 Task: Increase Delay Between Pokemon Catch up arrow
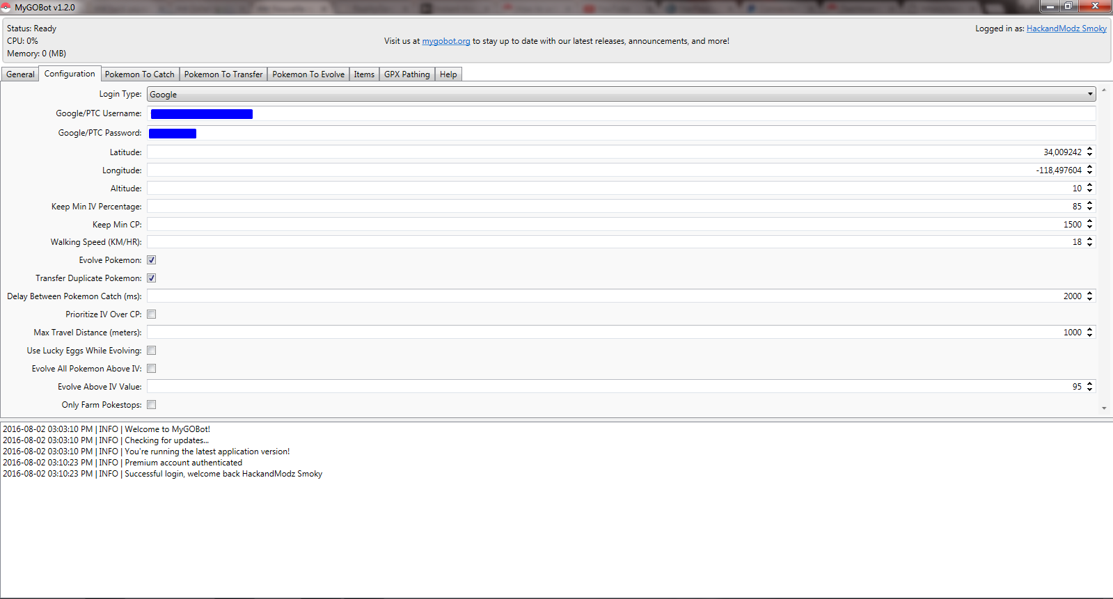click(1090, 294)
